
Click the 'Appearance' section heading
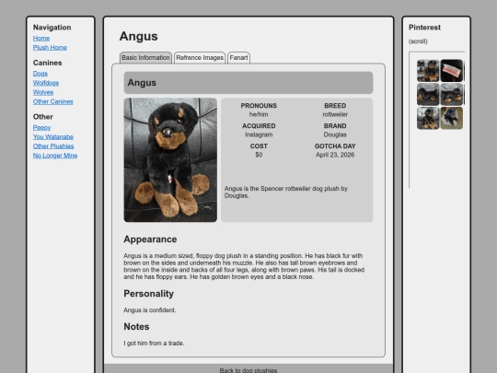(150, 239)
